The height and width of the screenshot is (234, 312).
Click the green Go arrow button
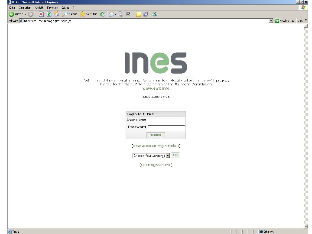(x=276, y=21)
